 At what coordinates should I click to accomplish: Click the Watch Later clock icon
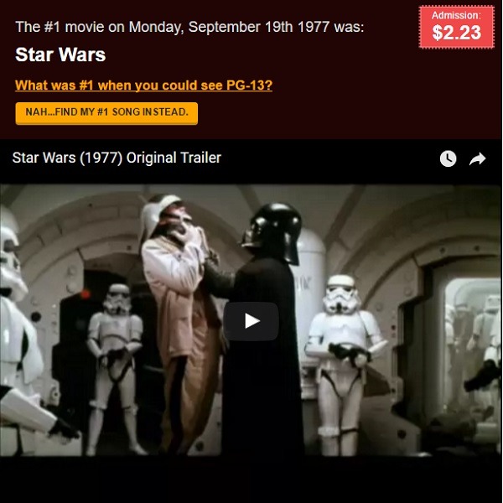(x=448, y=158)
